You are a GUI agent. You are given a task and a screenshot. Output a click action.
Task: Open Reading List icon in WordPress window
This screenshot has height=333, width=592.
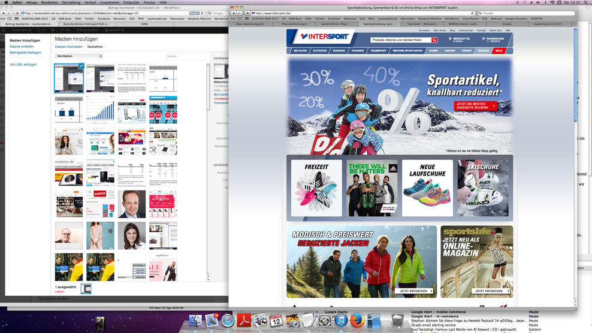coord(3,19)
